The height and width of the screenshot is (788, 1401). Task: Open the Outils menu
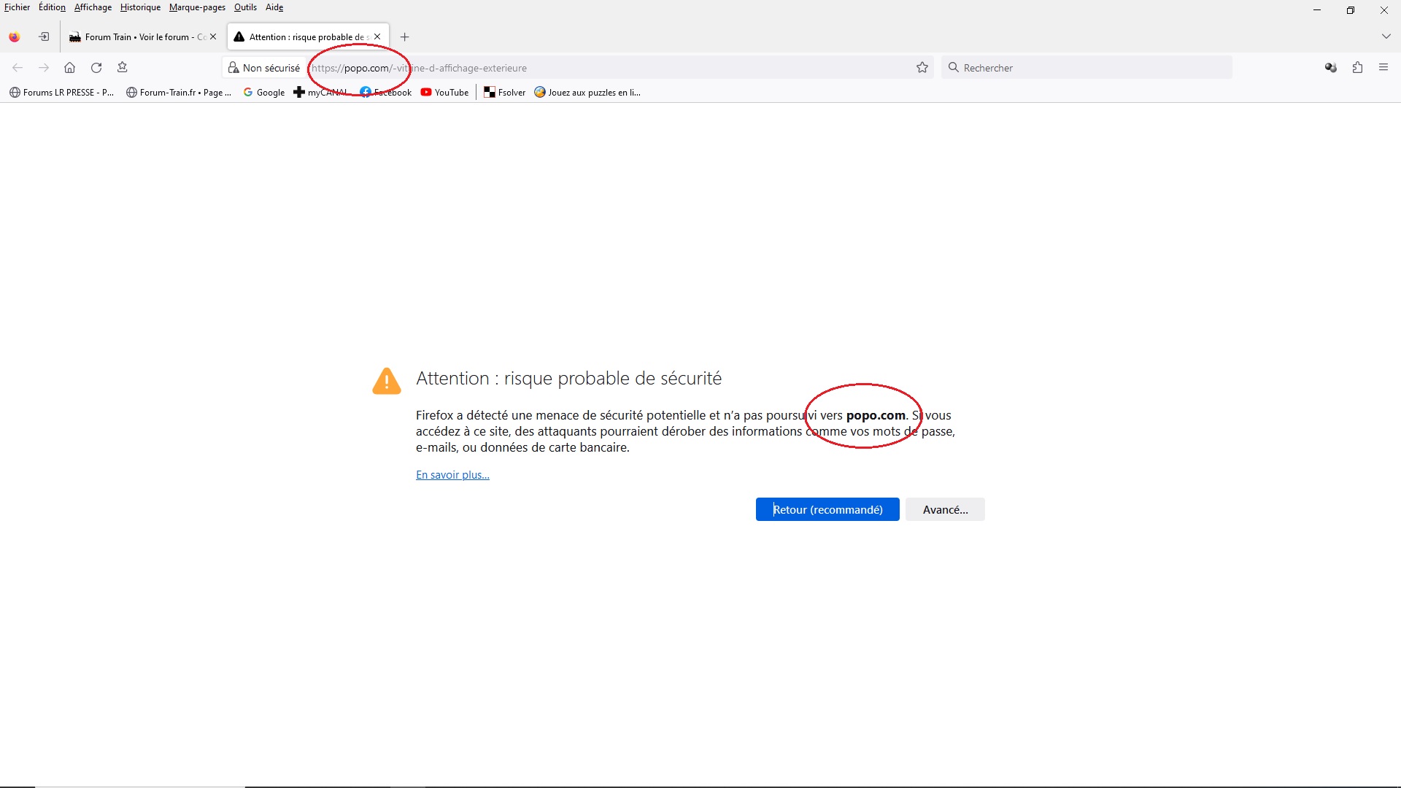coord(245,7)
